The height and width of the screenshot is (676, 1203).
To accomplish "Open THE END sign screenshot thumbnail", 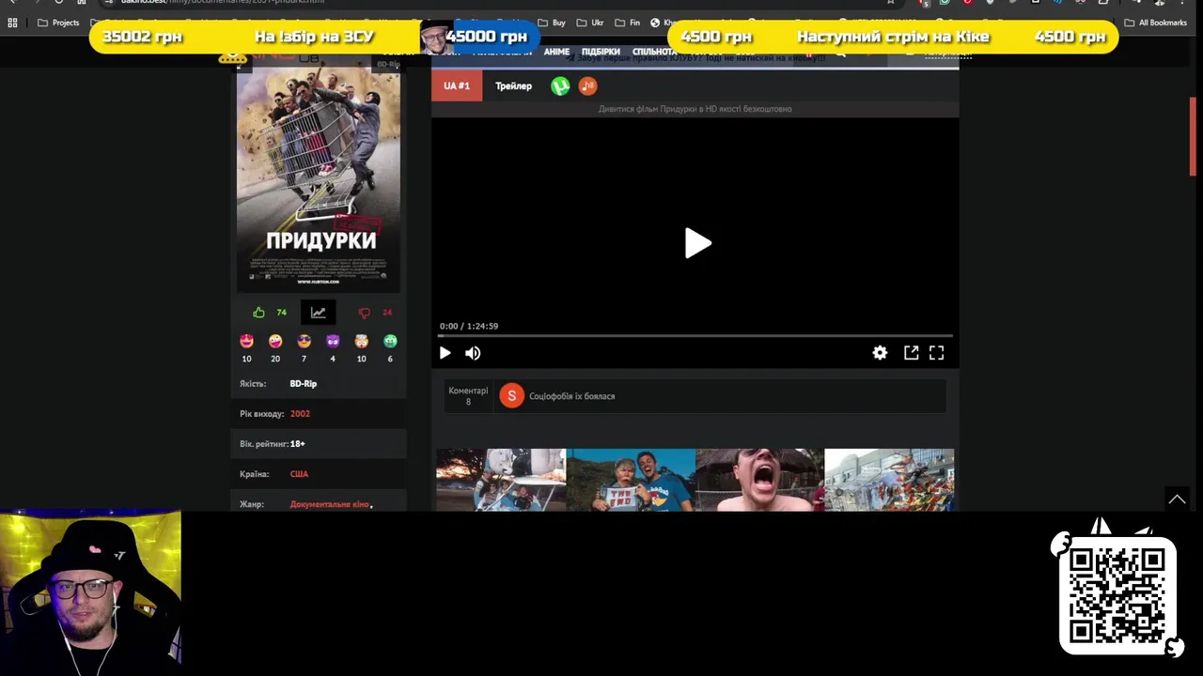I will [631, 480].
